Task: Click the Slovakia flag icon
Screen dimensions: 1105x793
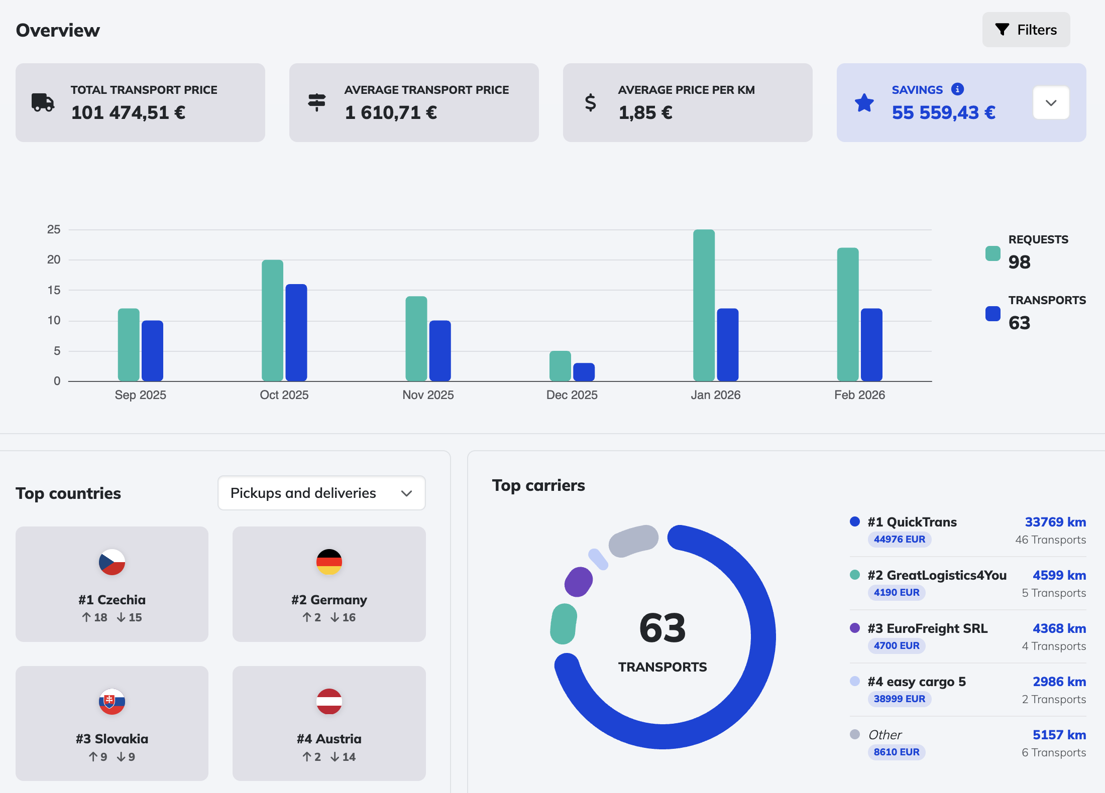Action: [112, 702]
